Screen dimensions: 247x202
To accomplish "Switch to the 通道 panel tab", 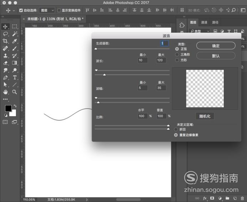I will coord(204,22).
